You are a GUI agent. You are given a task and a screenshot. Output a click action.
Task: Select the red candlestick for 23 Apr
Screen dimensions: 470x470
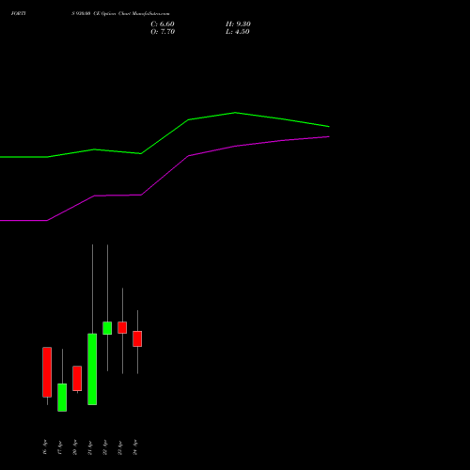pos(122,327)
